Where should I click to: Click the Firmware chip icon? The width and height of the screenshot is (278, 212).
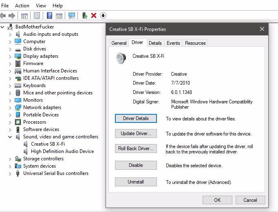[18, 63]
